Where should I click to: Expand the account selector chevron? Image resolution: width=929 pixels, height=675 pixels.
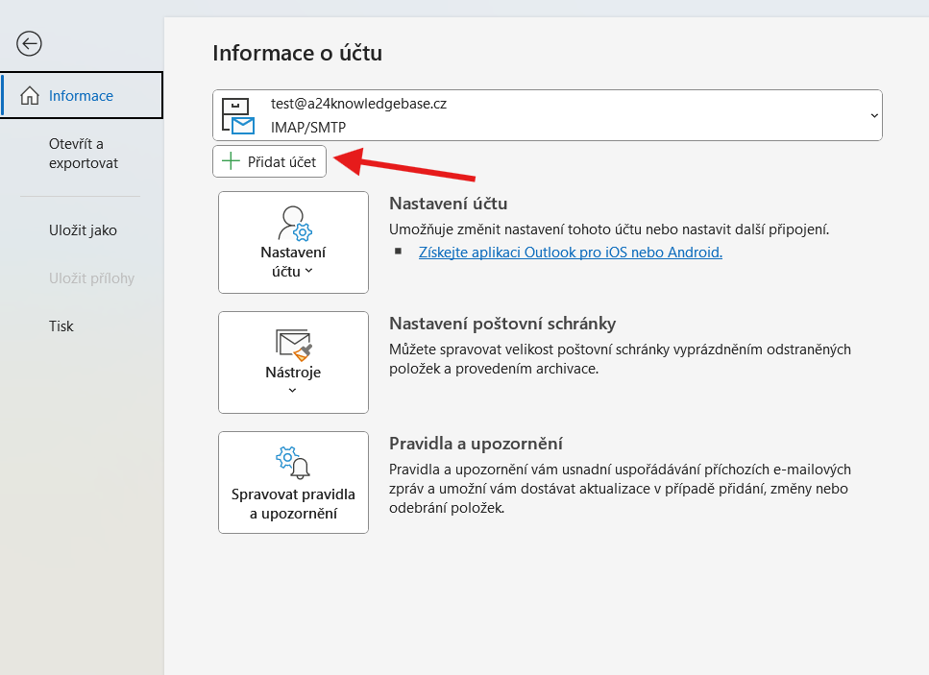874,115
